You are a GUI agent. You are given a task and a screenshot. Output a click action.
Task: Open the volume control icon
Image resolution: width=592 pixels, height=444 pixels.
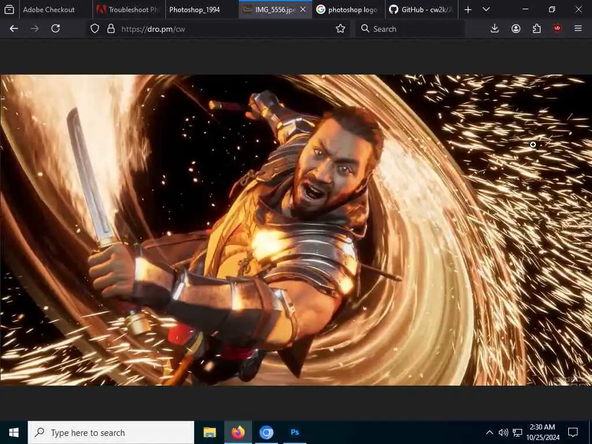[x=504, y=432]
